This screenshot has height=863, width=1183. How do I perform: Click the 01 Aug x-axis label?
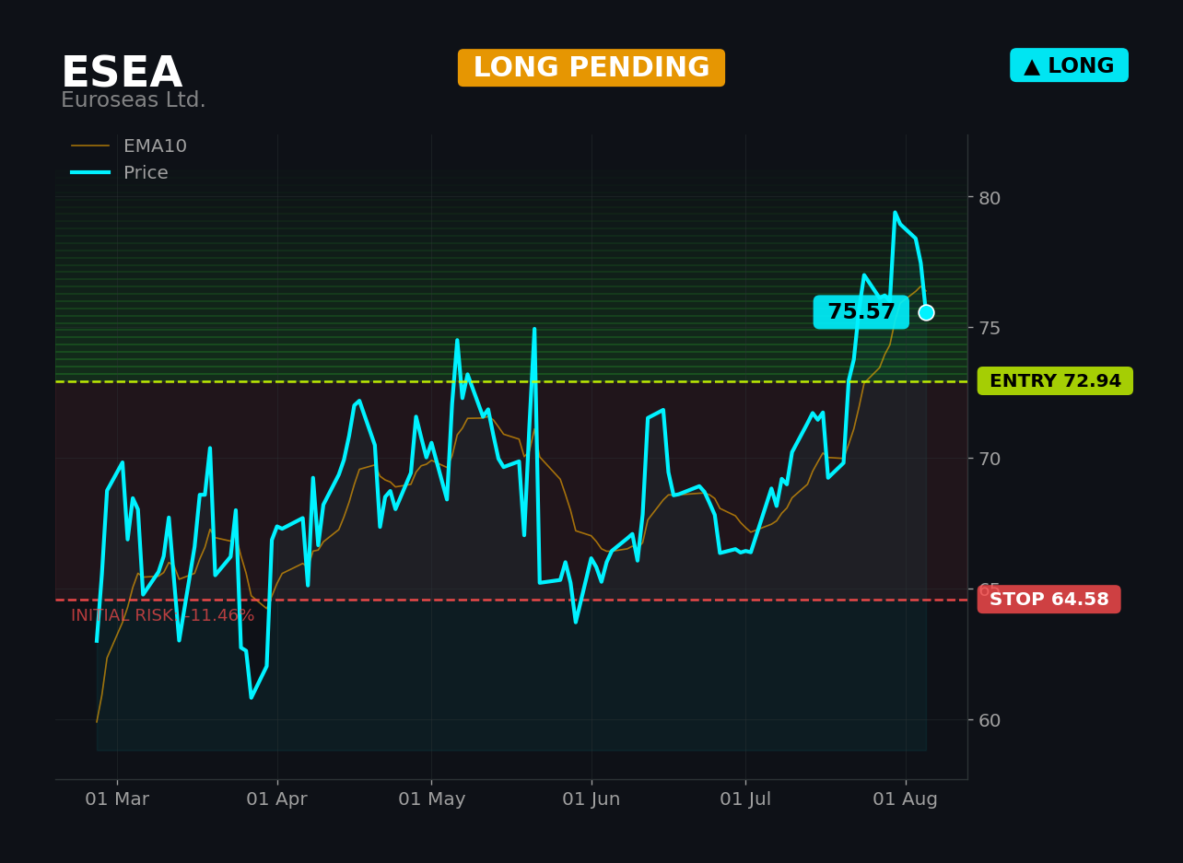[x=906, y=799]
